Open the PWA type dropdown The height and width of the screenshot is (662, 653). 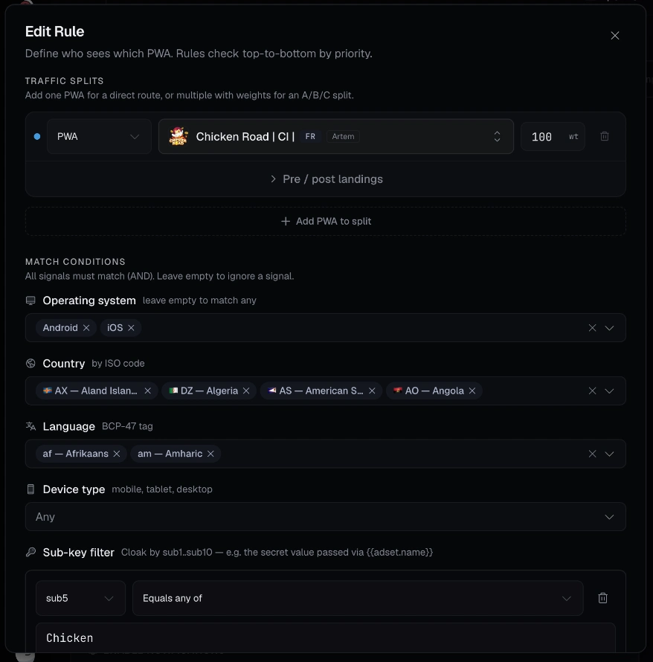pos(99,136)
